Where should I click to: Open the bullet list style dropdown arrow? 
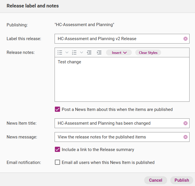pyautogui.click(x=67, y=52)
